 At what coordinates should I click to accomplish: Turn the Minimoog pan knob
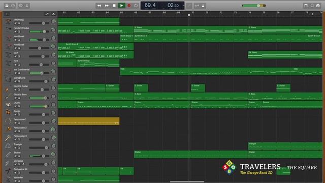tap(53, 21)
